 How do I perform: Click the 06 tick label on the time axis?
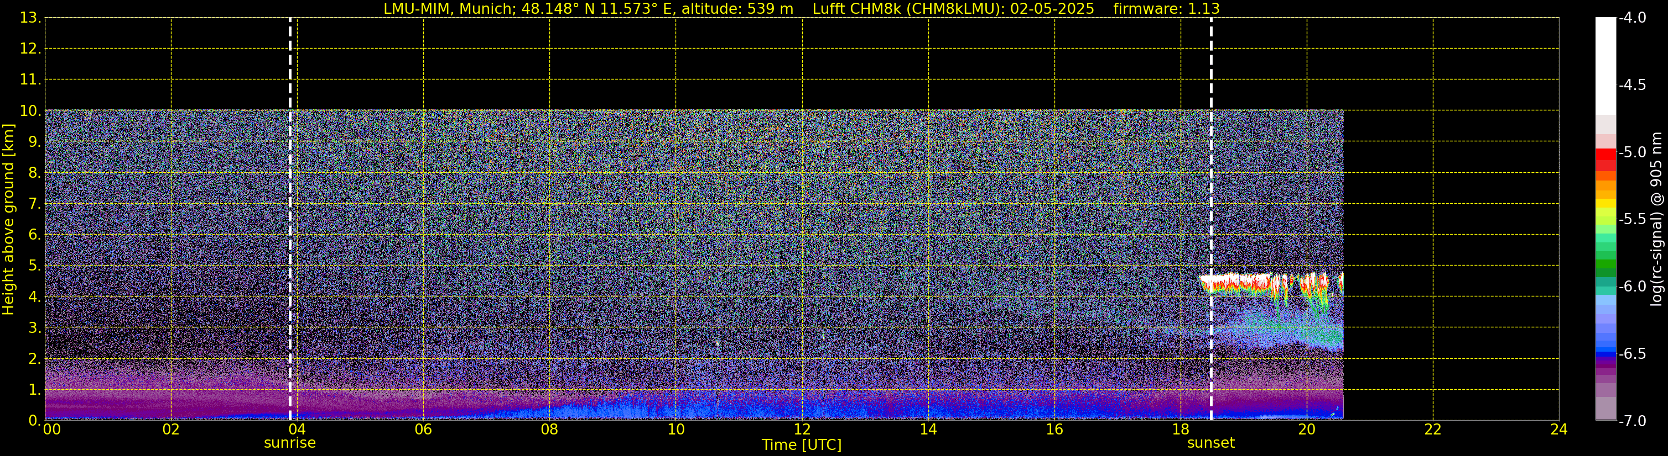coord(423,429)
